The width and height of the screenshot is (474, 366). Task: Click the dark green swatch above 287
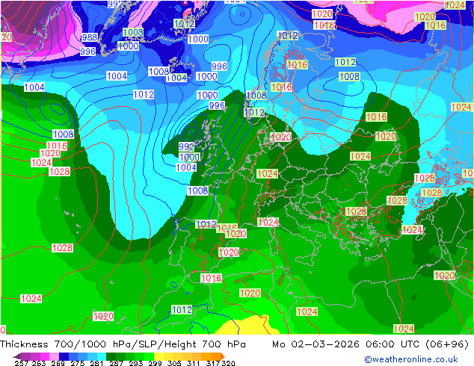(x=111, y=356)
